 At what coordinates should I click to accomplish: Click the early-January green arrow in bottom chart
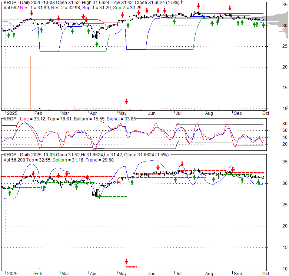click(x=10, y=192)
